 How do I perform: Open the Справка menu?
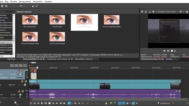pyautogui.click(x=48, y=1)
